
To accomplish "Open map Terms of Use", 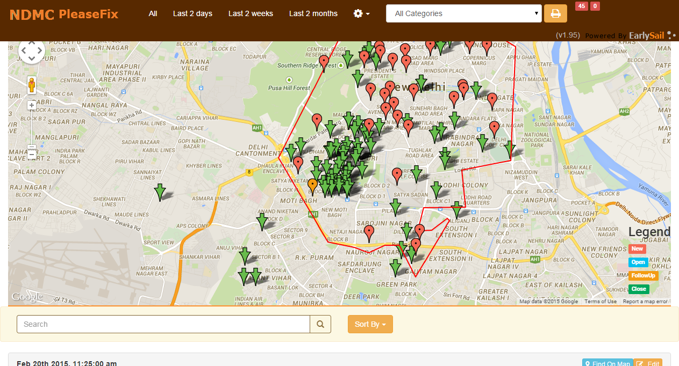I will pyautogui.click(x=601, y=302).
